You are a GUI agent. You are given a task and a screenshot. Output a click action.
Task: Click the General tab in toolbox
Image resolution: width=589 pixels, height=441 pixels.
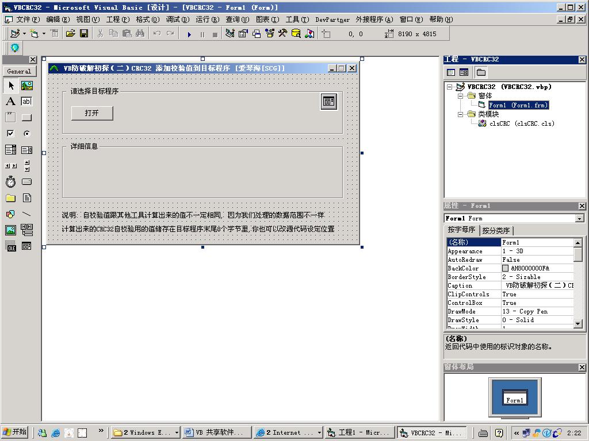(19, 71)
